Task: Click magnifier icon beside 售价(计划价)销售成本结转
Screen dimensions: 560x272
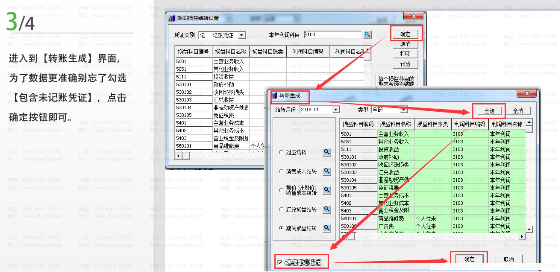Action: point(327,190)
